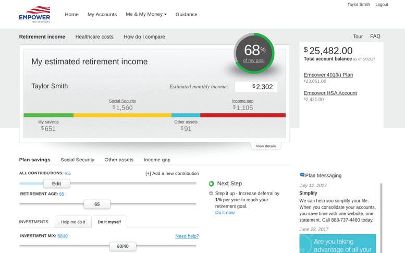This screenshot has width=405, height=253.
Task: Click the Retirement Age slider handle
Action: 97,204
